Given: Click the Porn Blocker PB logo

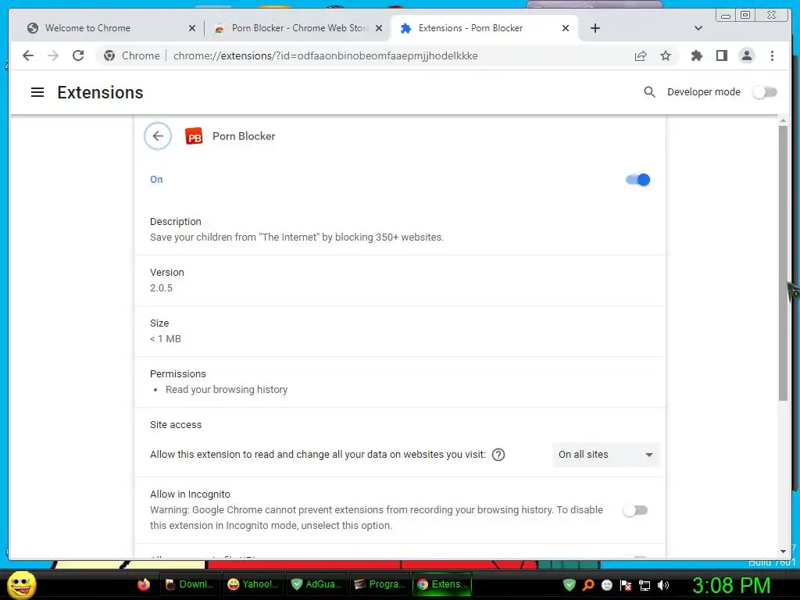Looking at the screenshot, I should click(x=194, y=136).
